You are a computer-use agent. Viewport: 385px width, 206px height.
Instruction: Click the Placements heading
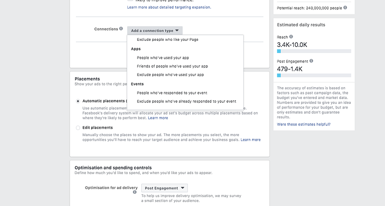[x=87, y=79]
